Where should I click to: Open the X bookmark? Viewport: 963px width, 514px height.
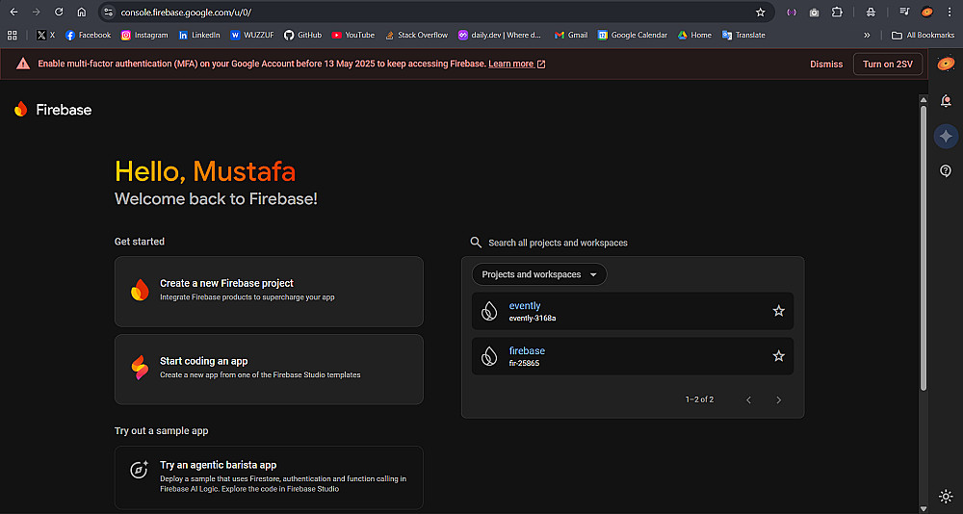click(45, 35)
